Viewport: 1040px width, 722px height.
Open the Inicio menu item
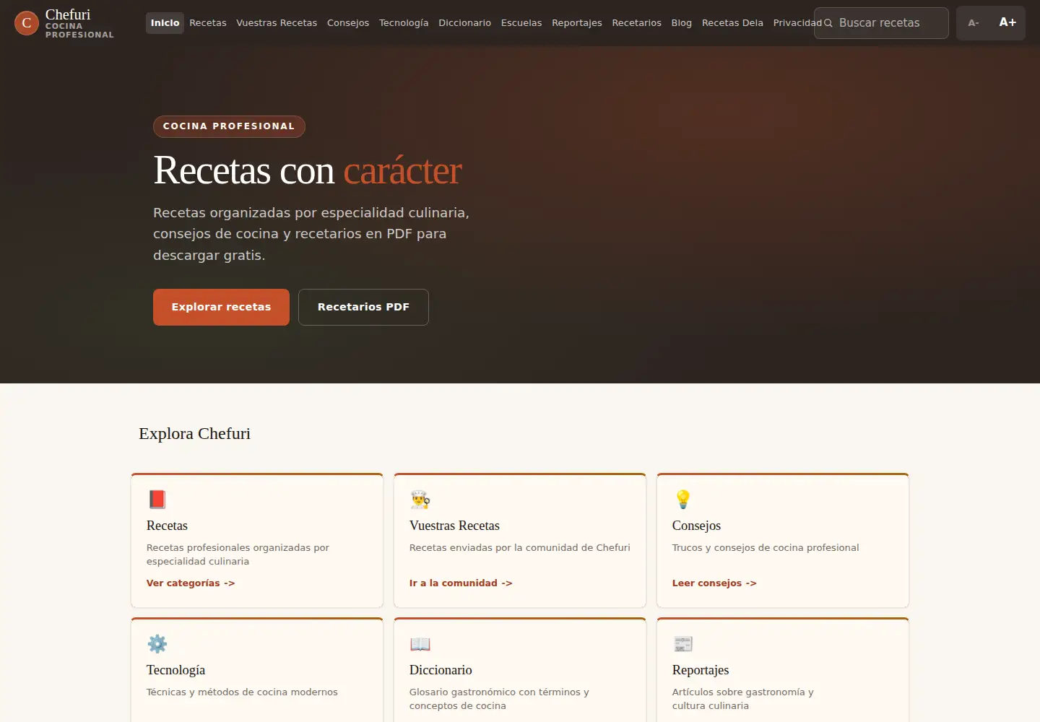pos(165,23)
